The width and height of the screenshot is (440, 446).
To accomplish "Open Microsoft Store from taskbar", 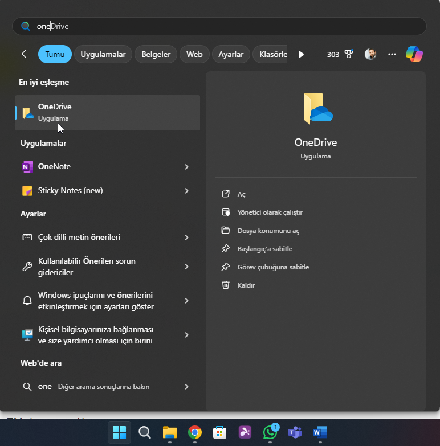I will (x=220, y=433).
